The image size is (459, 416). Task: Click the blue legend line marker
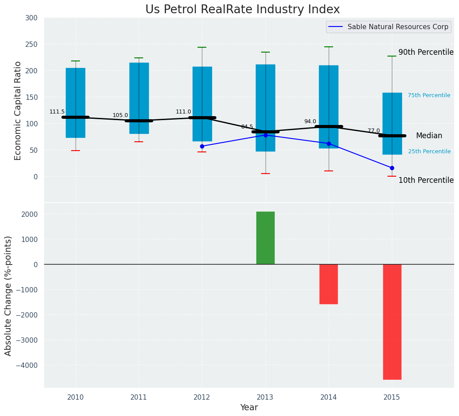pos(336,27)
